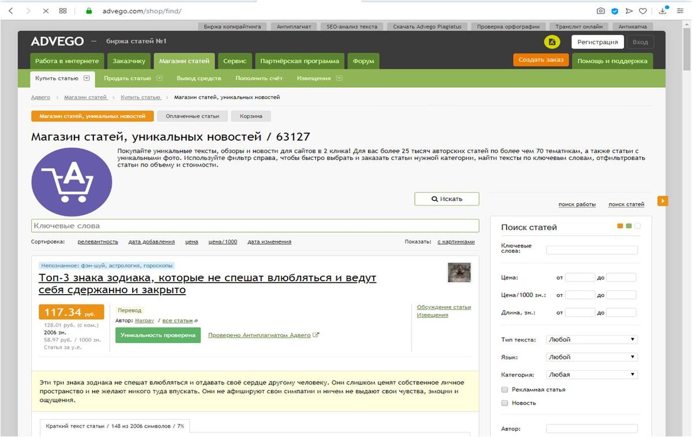
Task: Click the green padlock site security icon
Action: click(89, 11)
